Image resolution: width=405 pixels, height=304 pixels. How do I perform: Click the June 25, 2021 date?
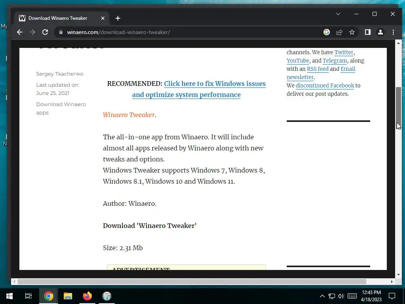point(53,93)
